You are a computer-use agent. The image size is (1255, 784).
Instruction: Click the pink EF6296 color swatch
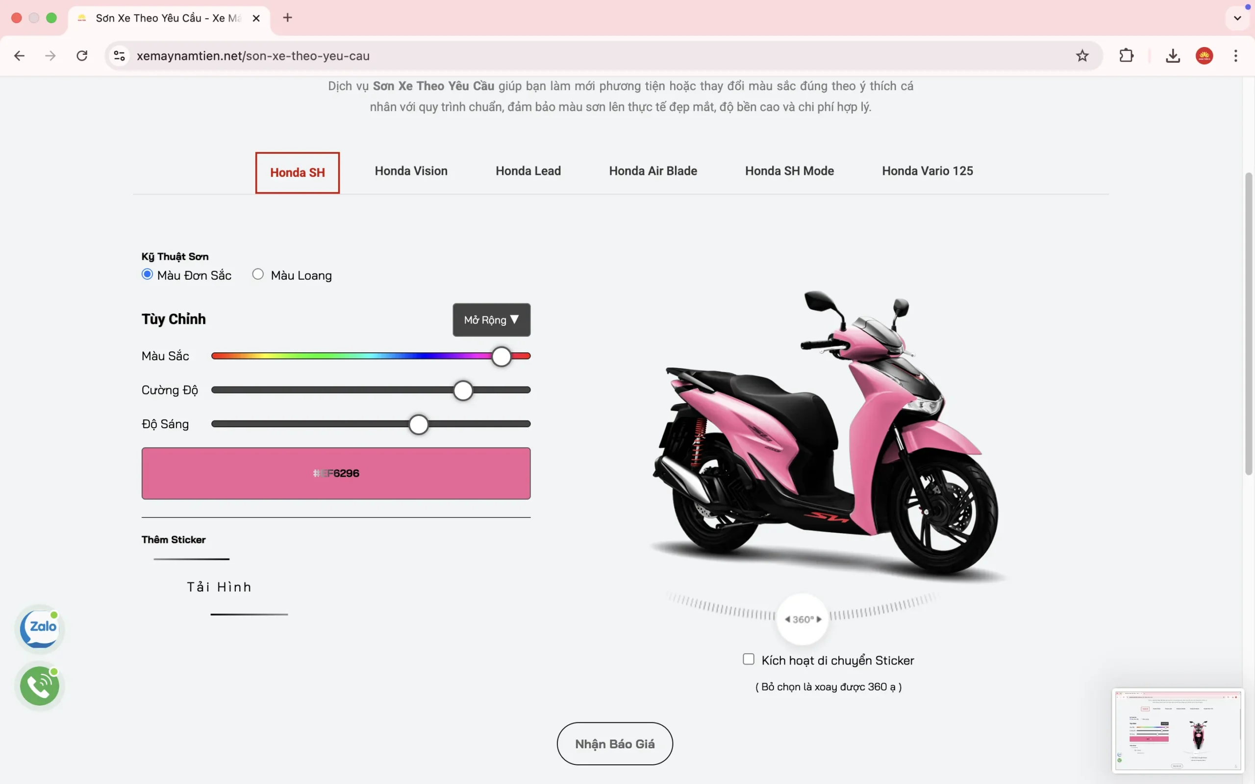(335, 473)
